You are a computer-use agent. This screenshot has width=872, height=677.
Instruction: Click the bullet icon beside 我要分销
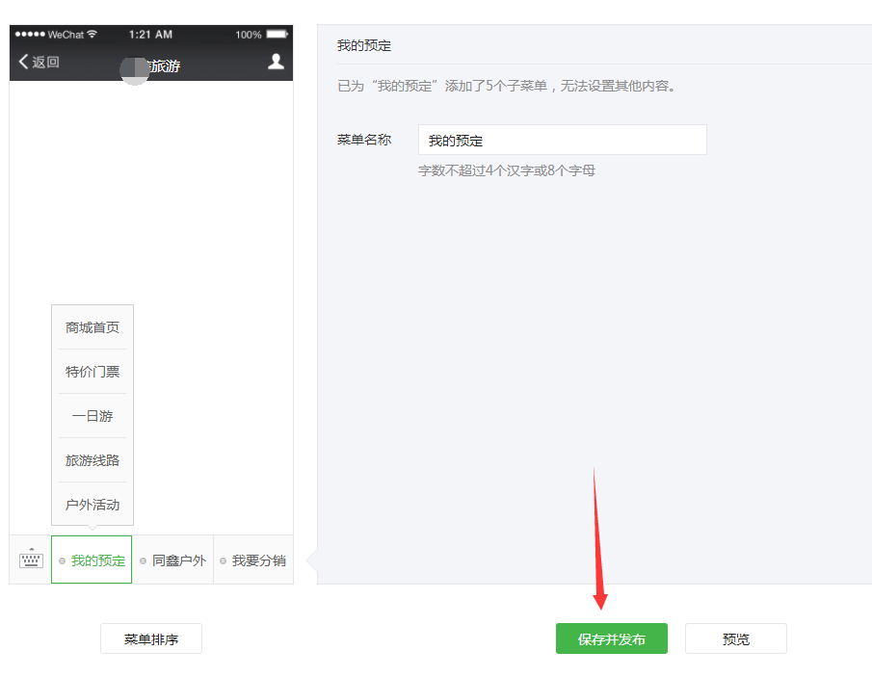point(224,561)
